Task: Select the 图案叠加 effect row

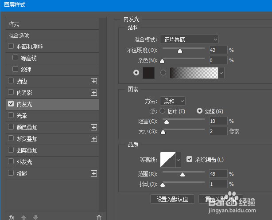Action: [52, 150]
